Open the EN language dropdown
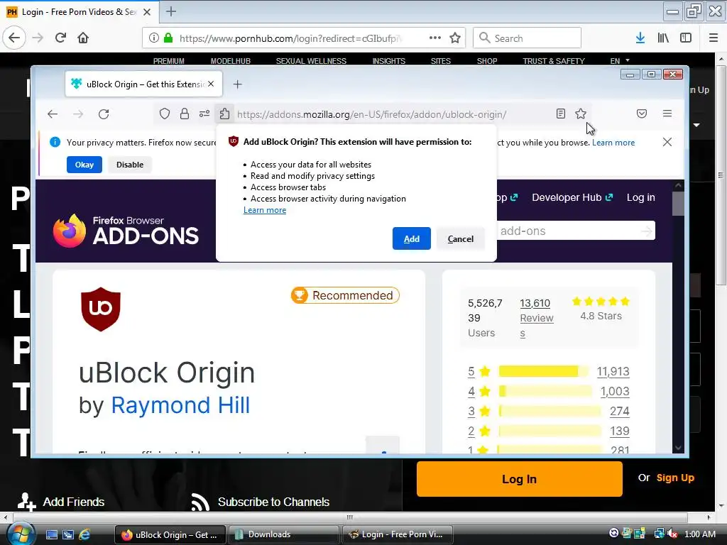Screen dimensions: 727x545 [620, 61]
